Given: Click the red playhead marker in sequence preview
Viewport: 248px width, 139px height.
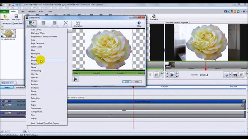Looking at the screenshot, I should (205, 69).
